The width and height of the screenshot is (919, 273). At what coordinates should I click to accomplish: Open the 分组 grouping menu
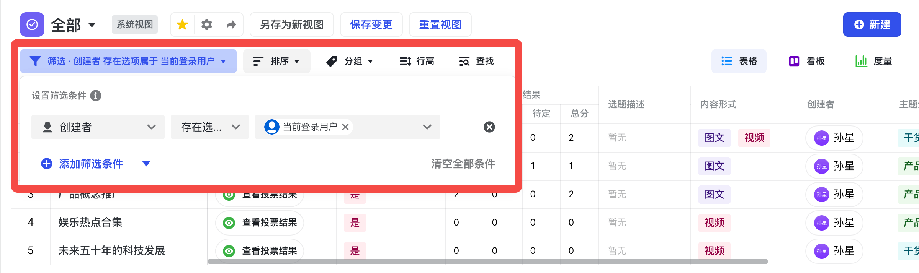349,61
